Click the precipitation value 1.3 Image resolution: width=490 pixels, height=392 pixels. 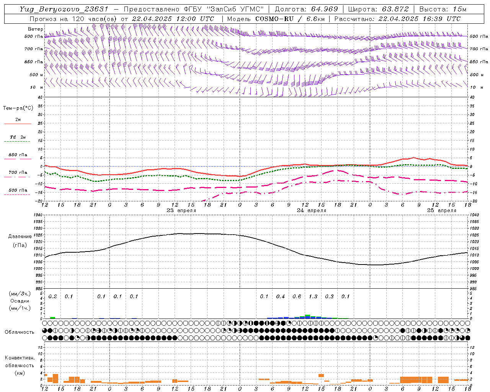[313, 296]
